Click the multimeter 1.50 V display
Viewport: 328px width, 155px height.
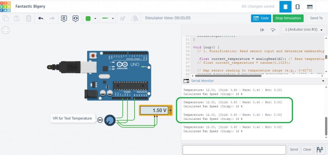(x=155, y=110)
